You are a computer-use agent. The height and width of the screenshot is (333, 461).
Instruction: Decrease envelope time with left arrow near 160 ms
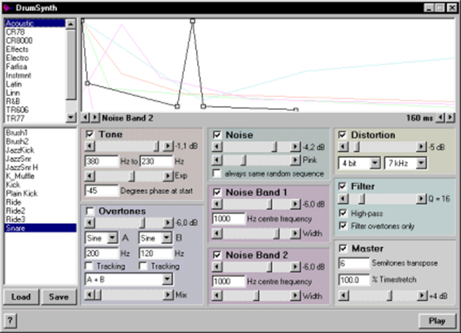click(440, 118)
